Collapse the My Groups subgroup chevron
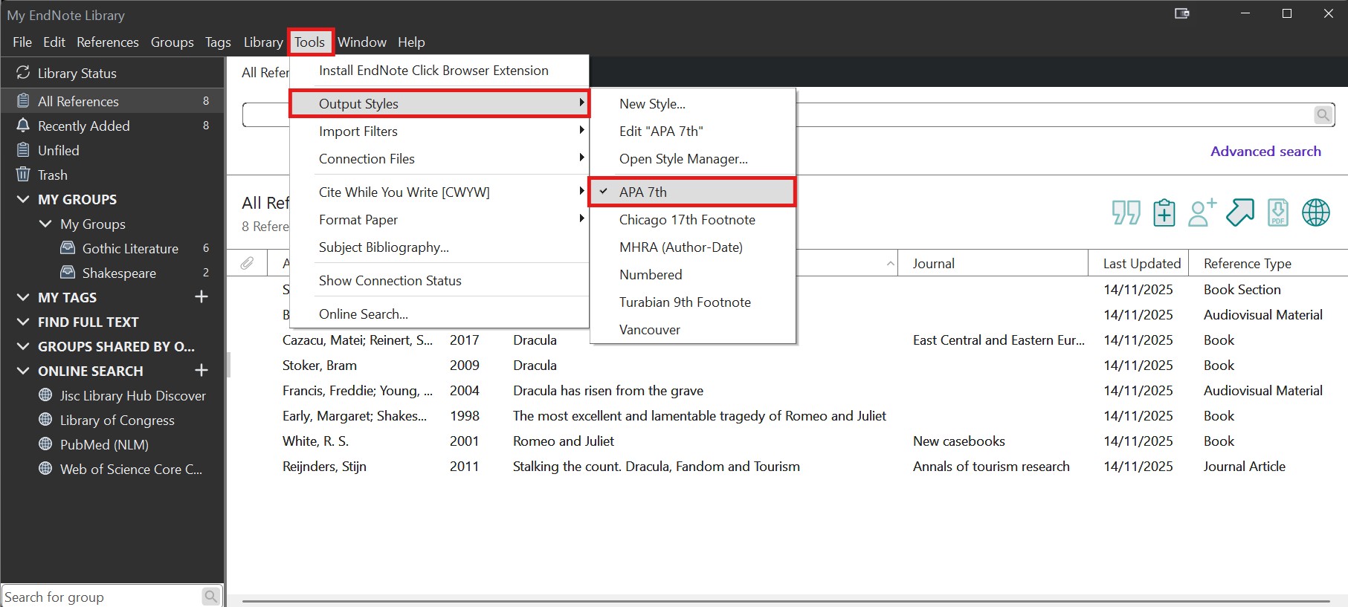This screenshot has height=607, width=1348. click(x=45, y=224)
